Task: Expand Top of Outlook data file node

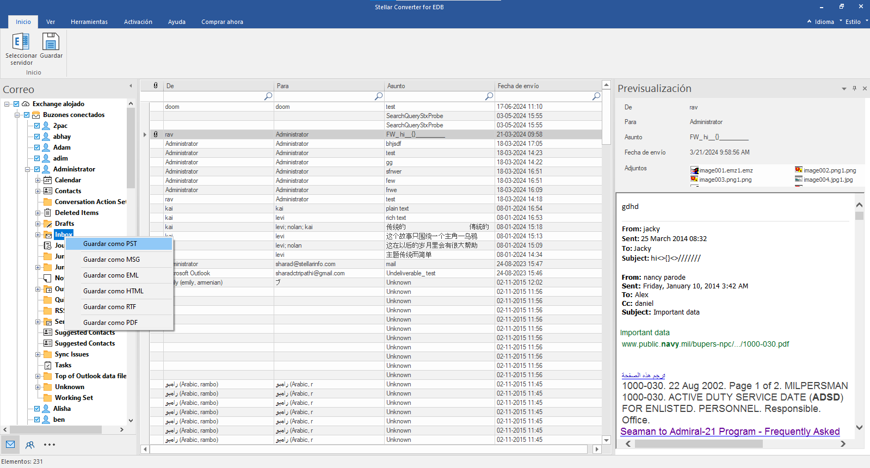Action: [38, 376]
